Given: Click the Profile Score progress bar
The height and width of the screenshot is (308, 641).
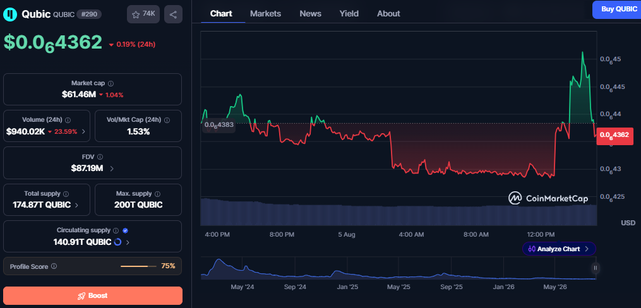Looking at the screenshot, I should tap(138, 266).
